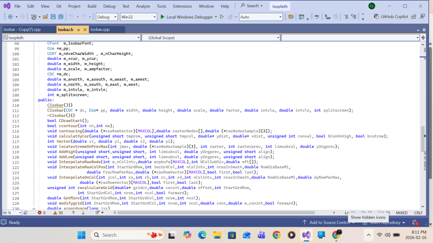Open the Win32 platform dropdown
This screenshot has height=243, width=433.
138,17
